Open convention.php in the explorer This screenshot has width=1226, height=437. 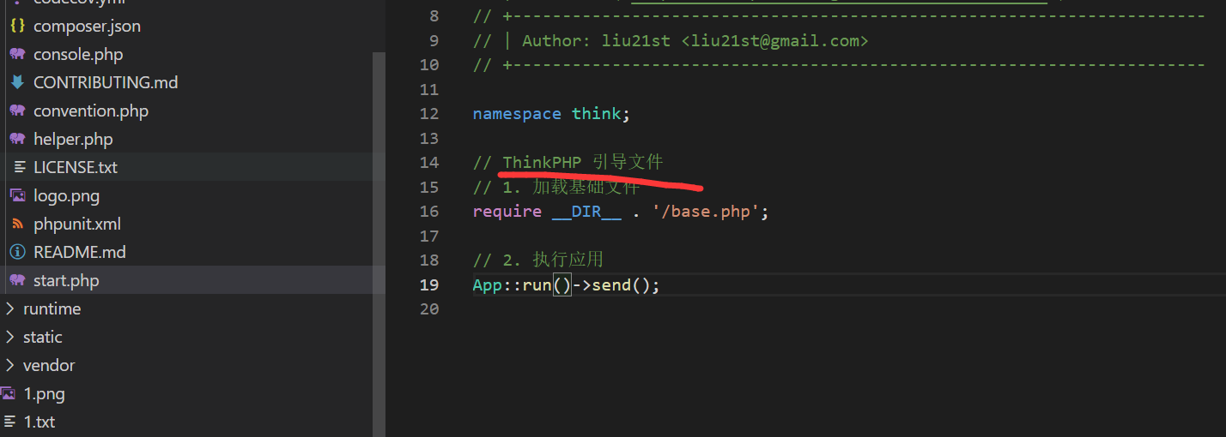pyautogui.click(x=91, y=111)
